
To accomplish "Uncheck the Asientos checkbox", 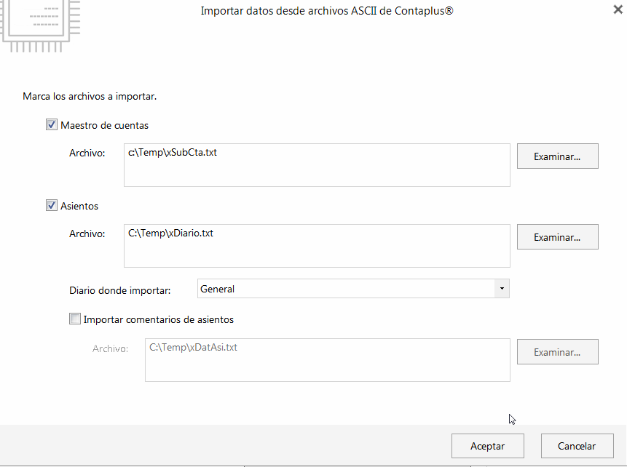I will point(51,205).
